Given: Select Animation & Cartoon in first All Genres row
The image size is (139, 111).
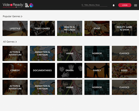Looking at the screenshot, I should pos(42,53).
